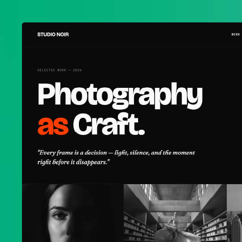
Task: Click the empty header area beside the logo
Action: (150, 35)
